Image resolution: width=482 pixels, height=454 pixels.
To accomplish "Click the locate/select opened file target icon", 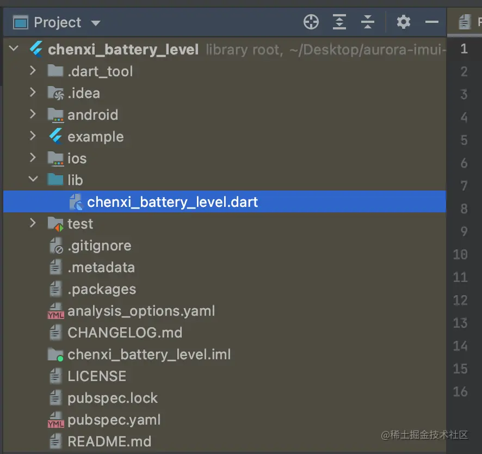I will (311, 22).
